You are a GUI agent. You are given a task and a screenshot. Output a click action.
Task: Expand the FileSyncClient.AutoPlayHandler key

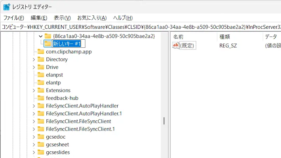[33, 106]
